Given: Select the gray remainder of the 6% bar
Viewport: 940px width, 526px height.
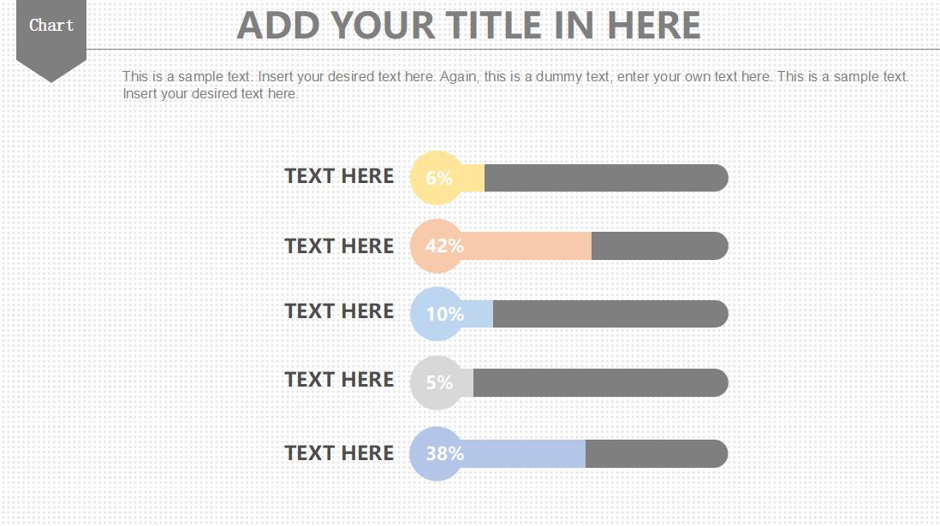Looking at the screenshot, I should (x=606, y=178).
